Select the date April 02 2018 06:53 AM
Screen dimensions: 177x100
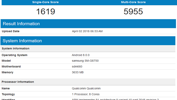click(x=87, y=31)
